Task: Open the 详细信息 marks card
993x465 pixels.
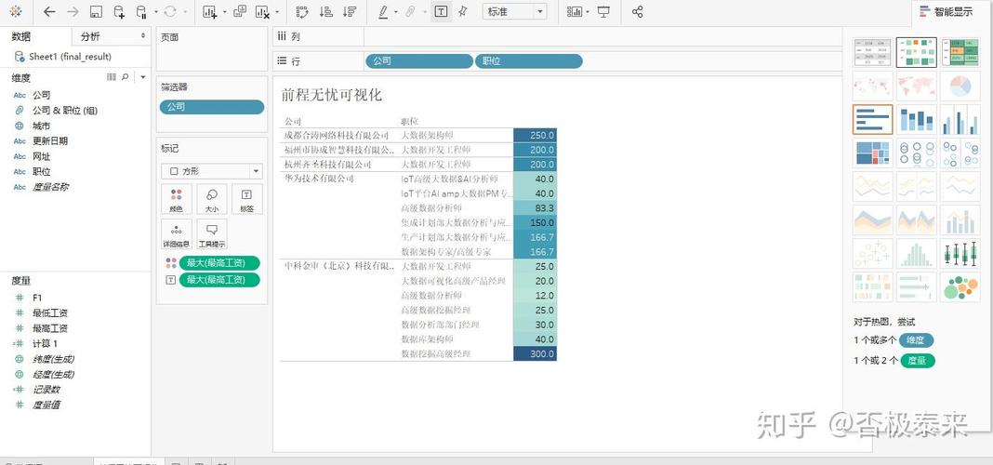Action: pos(176,234)
